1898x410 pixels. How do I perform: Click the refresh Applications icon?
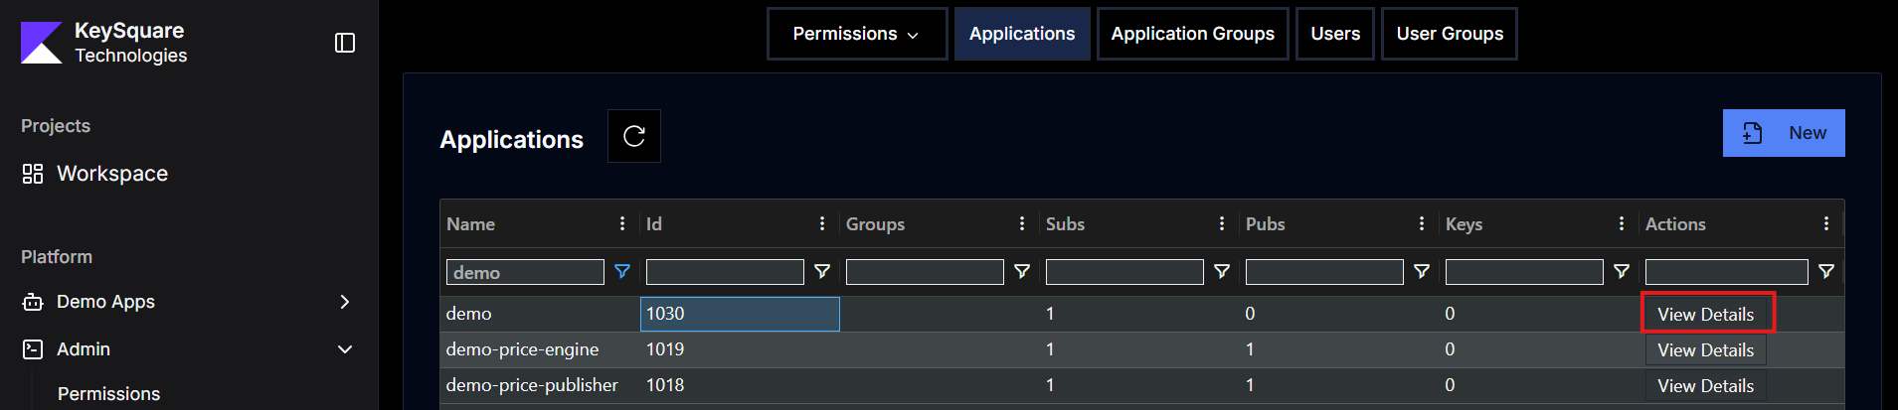click(x=634, y=136)
